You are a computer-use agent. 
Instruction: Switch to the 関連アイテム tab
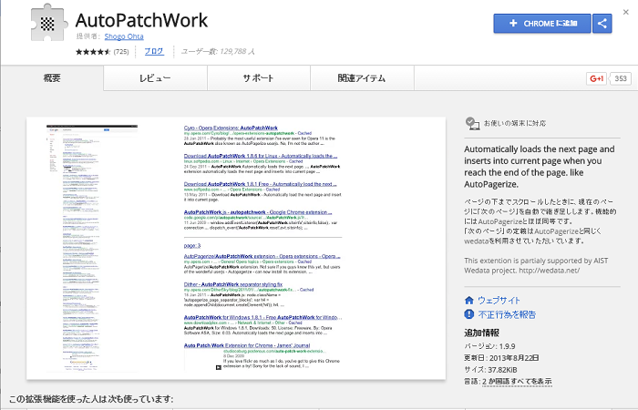click(x=362, y=78)
